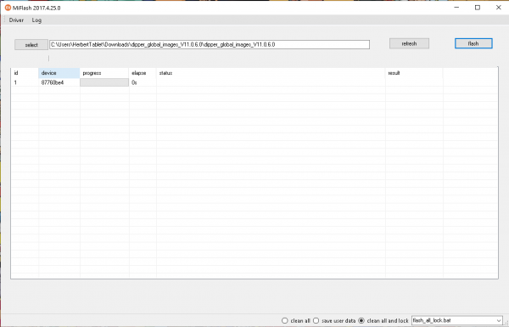
Task: Select clean all and lock option
Action: click(361, 320)
